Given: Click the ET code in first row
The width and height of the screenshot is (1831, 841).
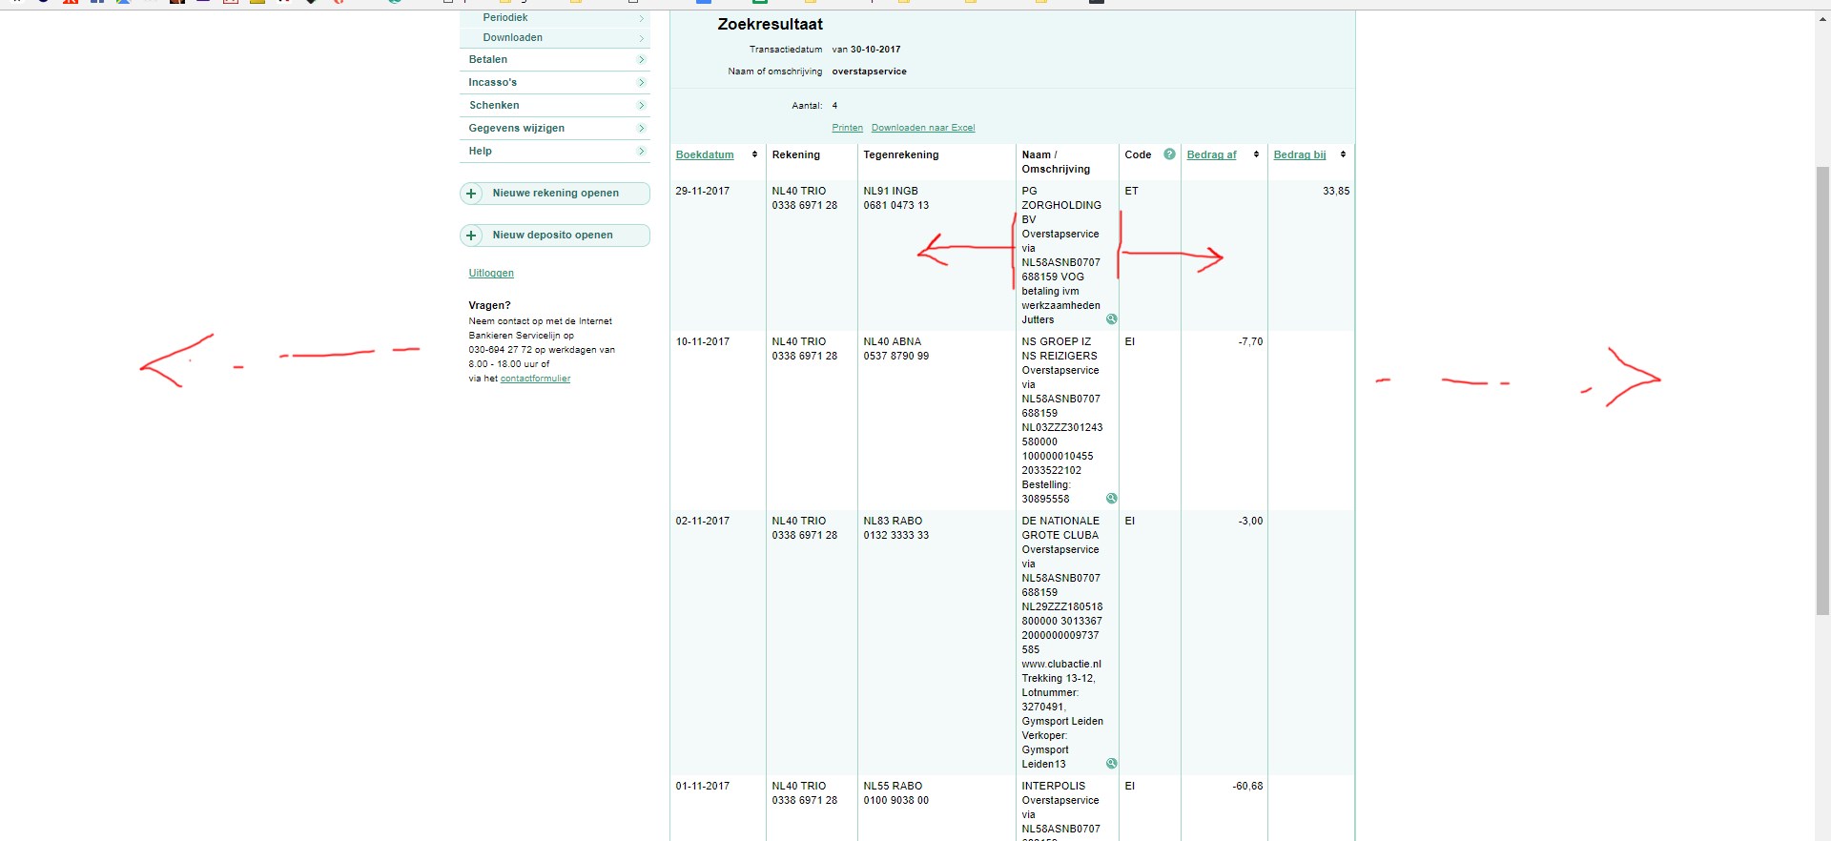Looking at the screenshot, I should 1131,191.
